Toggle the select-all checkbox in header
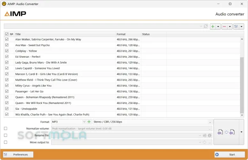Viewport: 248px width, 160px height. point(7,34)
